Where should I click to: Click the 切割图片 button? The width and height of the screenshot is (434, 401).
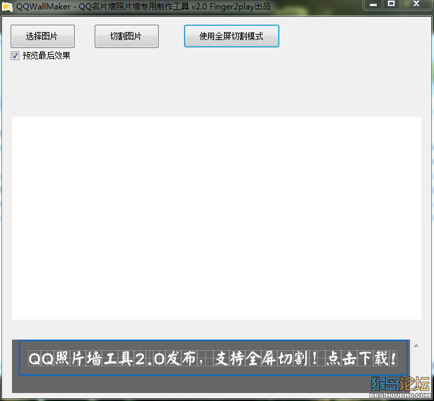pos(127,36)
